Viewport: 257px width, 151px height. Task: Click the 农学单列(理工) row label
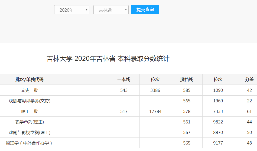(x=29, y=122)
